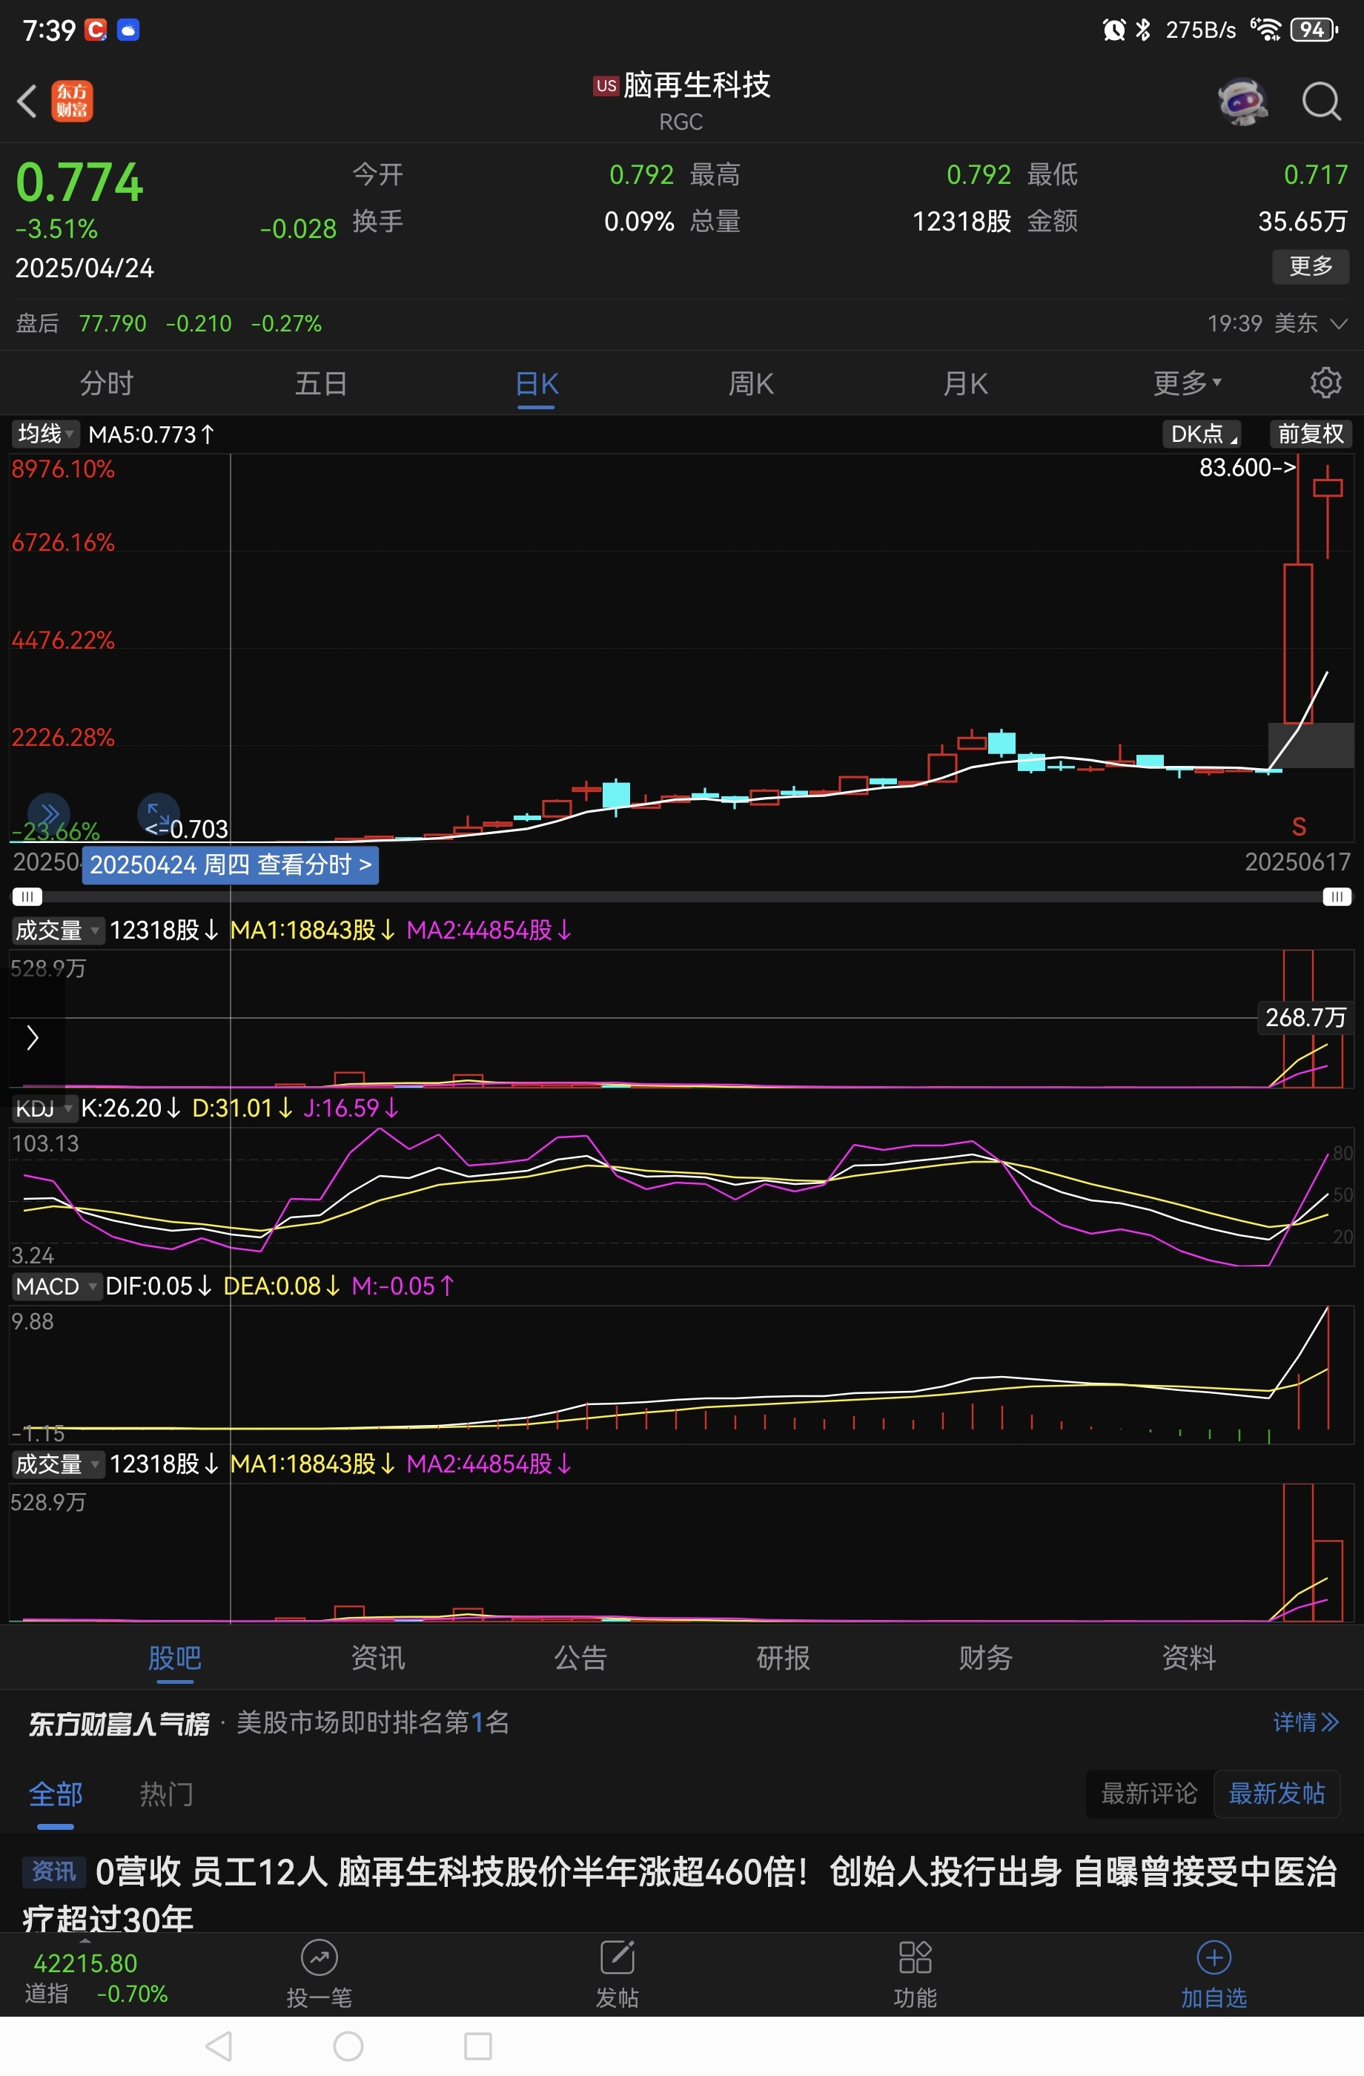The width and height of the screenshot is (1364, 2076).
Task: Select the 热门 posts filter
Action: pos(167,1794)
